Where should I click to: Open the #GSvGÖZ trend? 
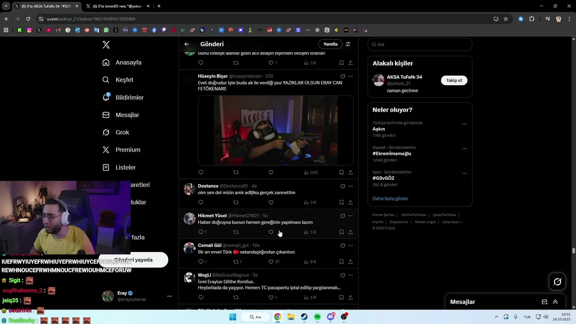383,178
